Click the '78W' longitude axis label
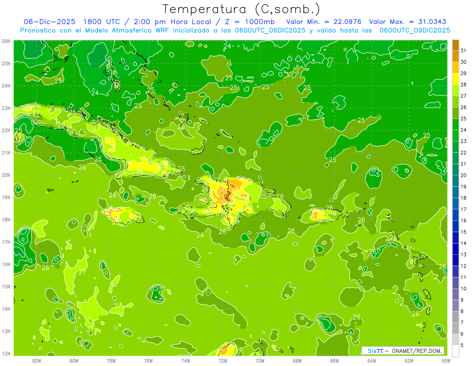The width and height of the screenshot is (474, 366). 111,360
